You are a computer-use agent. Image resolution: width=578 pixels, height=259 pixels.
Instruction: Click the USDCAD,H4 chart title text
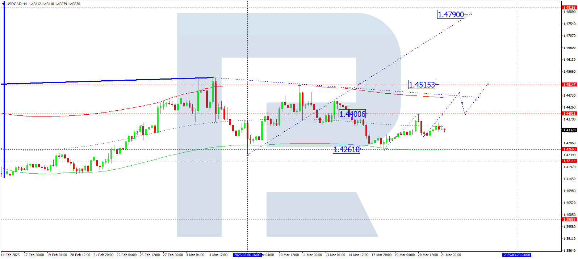[17, 4]
